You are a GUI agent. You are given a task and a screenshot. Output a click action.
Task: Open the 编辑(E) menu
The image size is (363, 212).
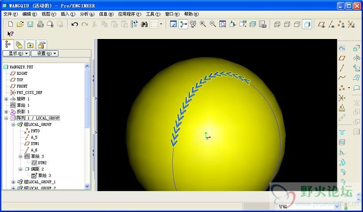pyautogui.click(x=30, y=14)
